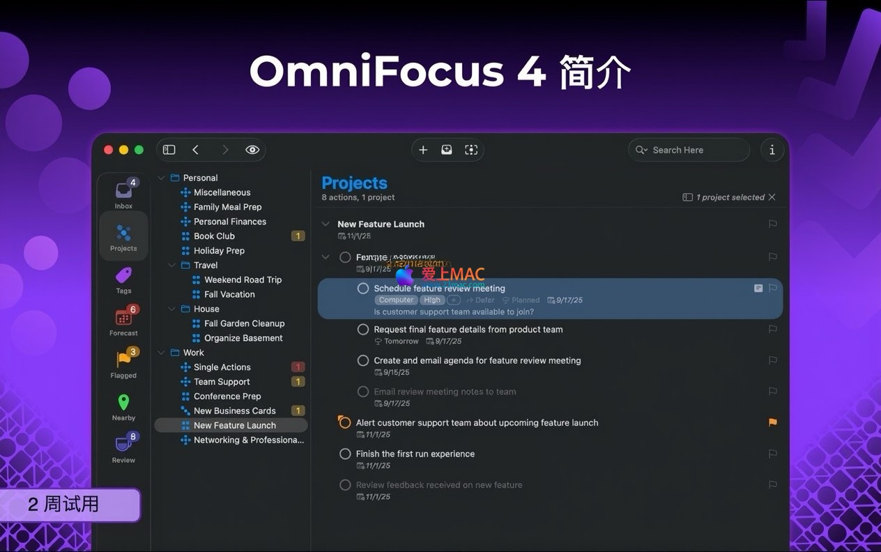Collapse the Personal folder
This screenshot has height=552, width=881.
(162, 178)
